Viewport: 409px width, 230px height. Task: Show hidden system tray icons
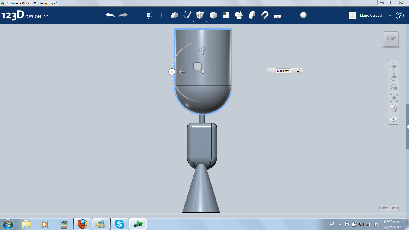(x=340, y=224)
